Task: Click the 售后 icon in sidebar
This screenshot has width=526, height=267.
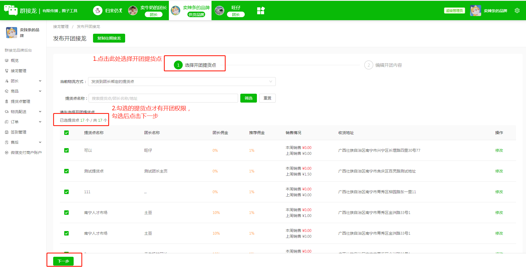Action: click(7, 142)
